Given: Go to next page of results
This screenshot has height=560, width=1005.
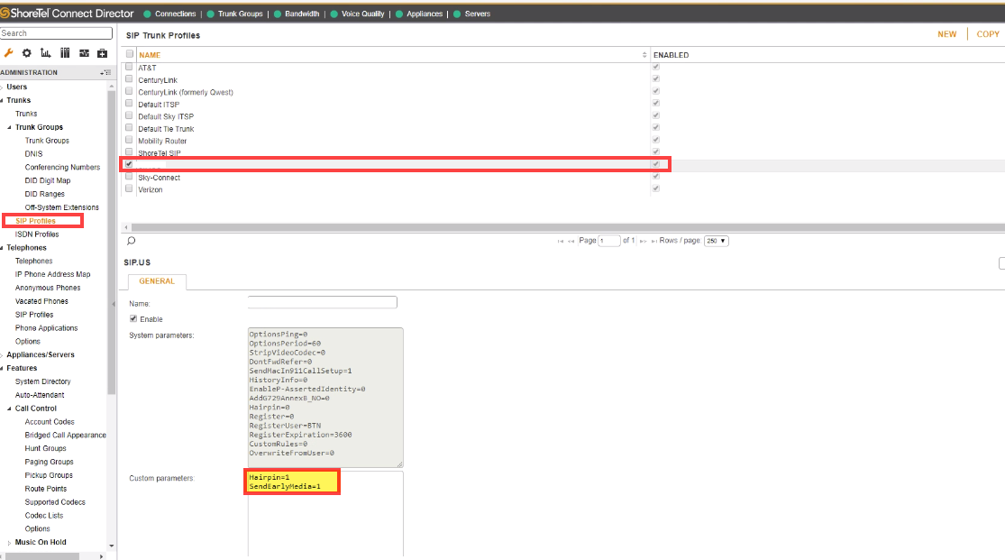Looking at the screenshot, I should click(x=643, y=241).
